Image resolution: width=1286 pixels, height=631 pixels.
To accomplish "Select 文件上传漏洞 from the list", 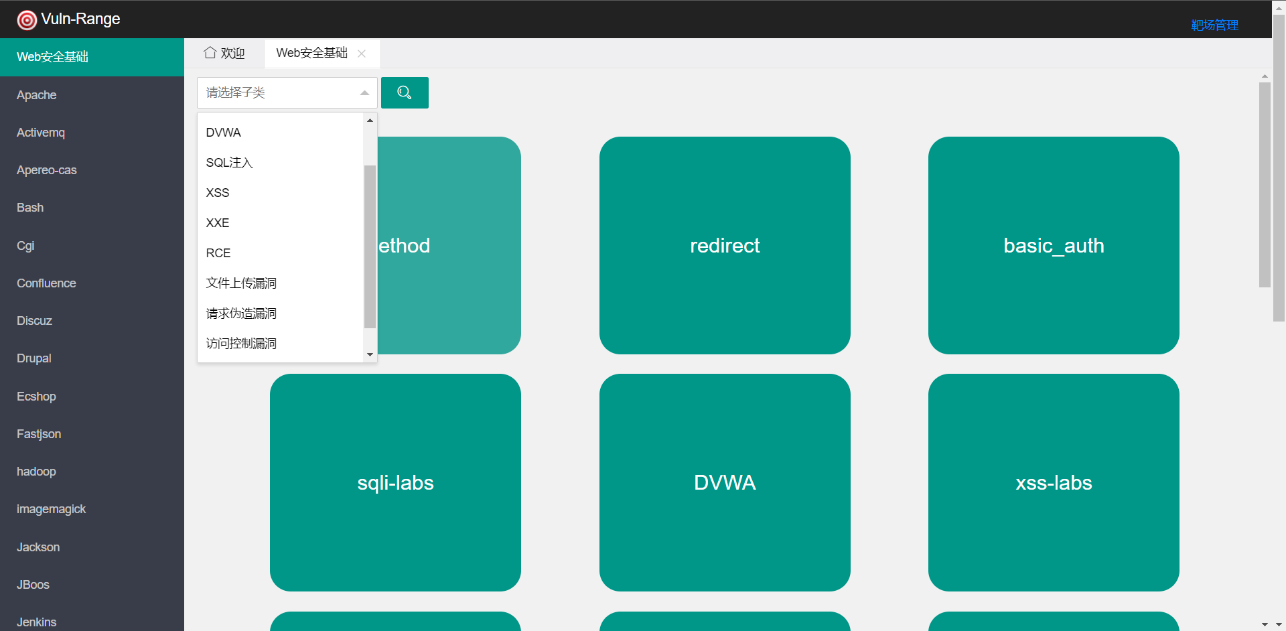I will coord(241,283).
